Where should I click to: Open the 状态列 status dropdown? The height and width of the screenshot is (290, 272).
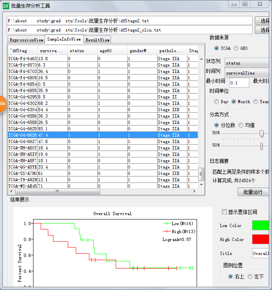[x=246, y=63]
